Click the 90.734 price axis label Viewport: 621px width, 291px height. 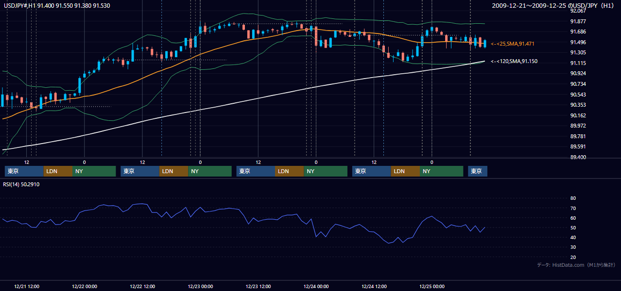click(578, 84)
